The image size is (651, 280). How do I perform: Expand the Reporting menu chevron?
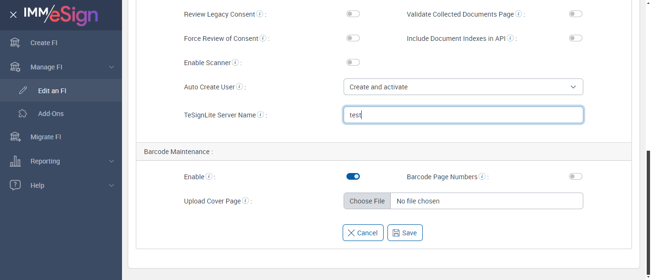point(112,161)
